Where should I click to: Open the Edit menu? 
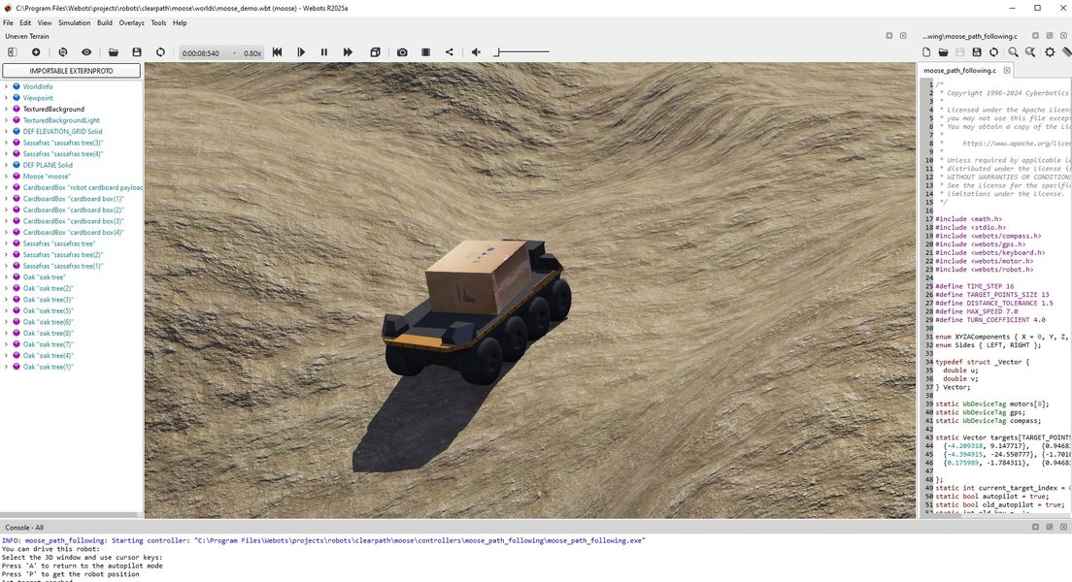click(25, 22)
